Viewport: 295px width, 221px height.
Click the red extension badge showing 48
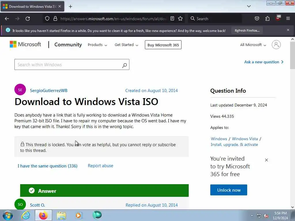278,18
